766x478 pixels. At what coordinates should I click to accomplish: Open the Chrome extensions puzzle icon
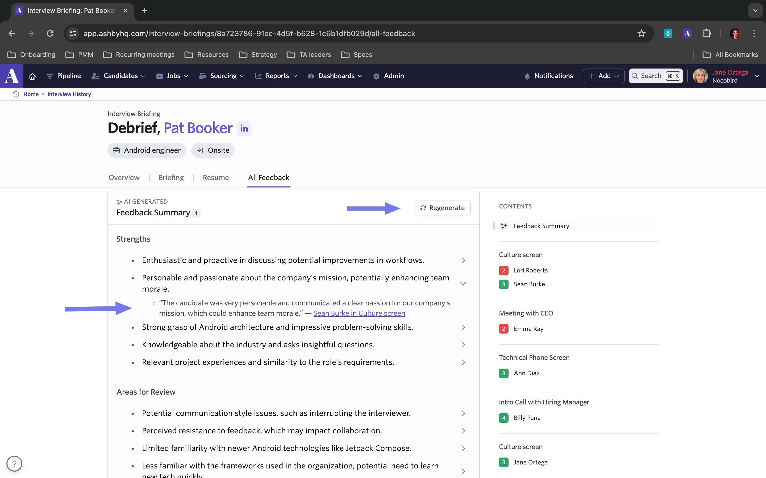(706, 33)
